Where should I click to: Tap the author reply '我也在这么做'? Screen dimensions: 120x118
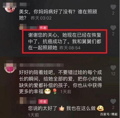pos(81,108)
